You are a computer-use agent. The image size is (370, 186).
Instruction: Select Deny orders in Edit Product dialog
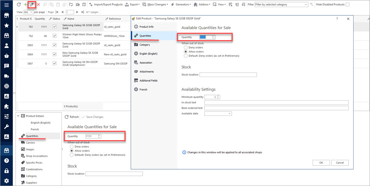(x=186, y=48)
